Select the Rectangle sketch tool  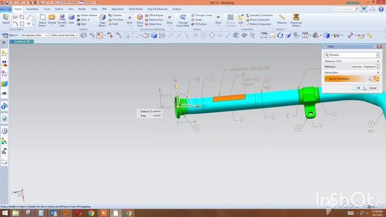click(x=22, y=17)
